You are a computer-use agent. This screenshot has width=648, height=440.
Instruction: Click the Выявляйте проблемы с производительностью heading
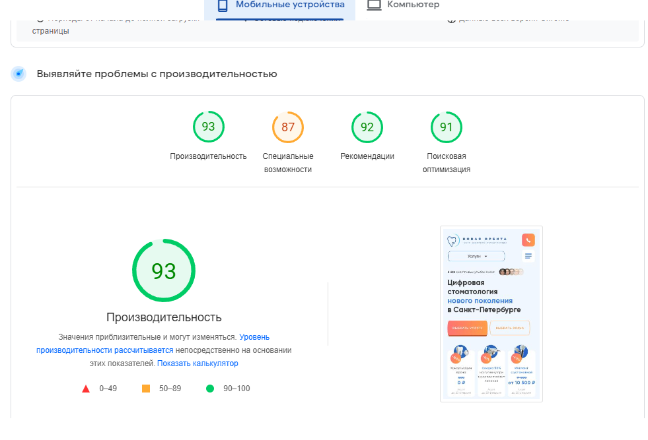click(x=157, y=74)
